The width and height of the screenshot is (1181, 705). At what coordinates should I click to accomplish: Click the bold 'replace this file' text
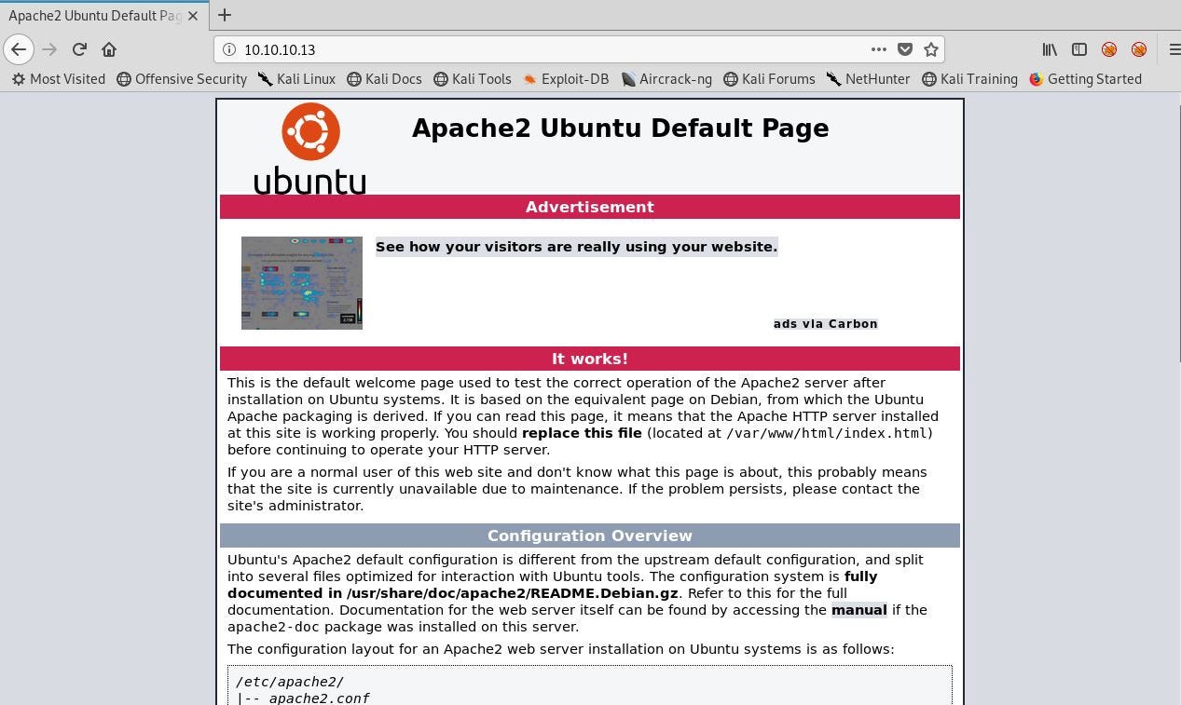[582, 433]
